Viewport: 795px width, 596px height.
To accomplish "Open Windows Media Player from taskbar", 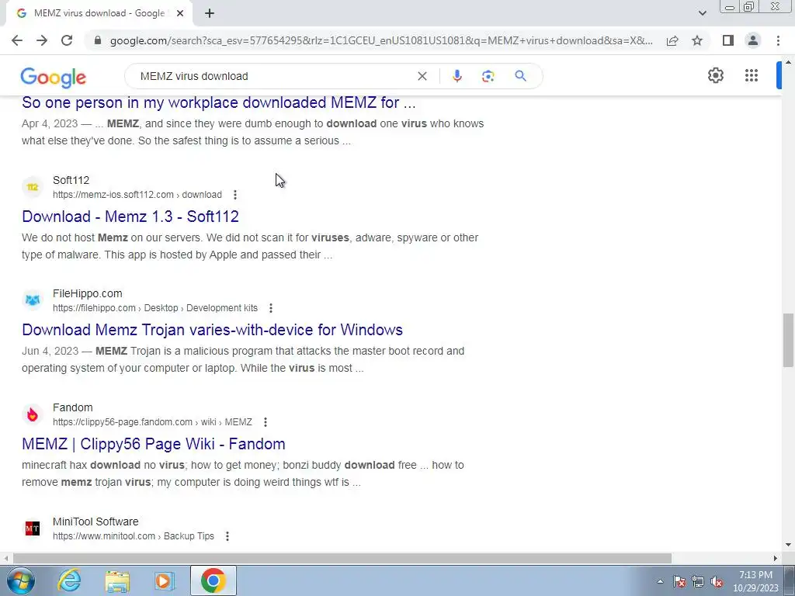I will 164,580.
